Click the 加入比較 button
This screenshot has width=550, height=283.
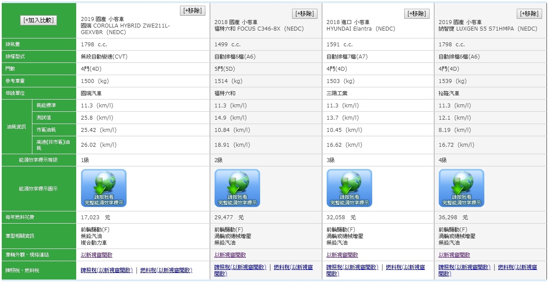(39, 20)
